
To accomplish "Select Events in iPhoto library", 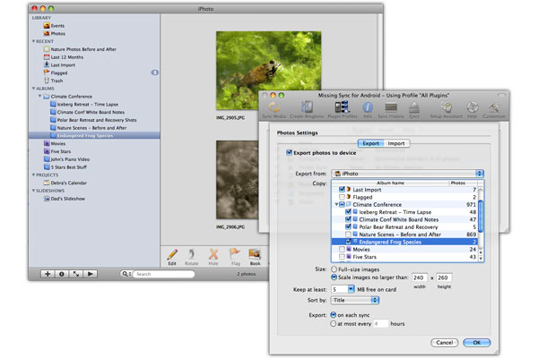I will 54,26.
